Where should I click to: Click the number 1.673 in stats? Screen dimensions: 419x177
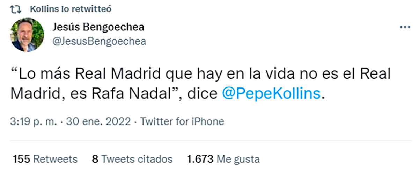(x=200, y=159)
